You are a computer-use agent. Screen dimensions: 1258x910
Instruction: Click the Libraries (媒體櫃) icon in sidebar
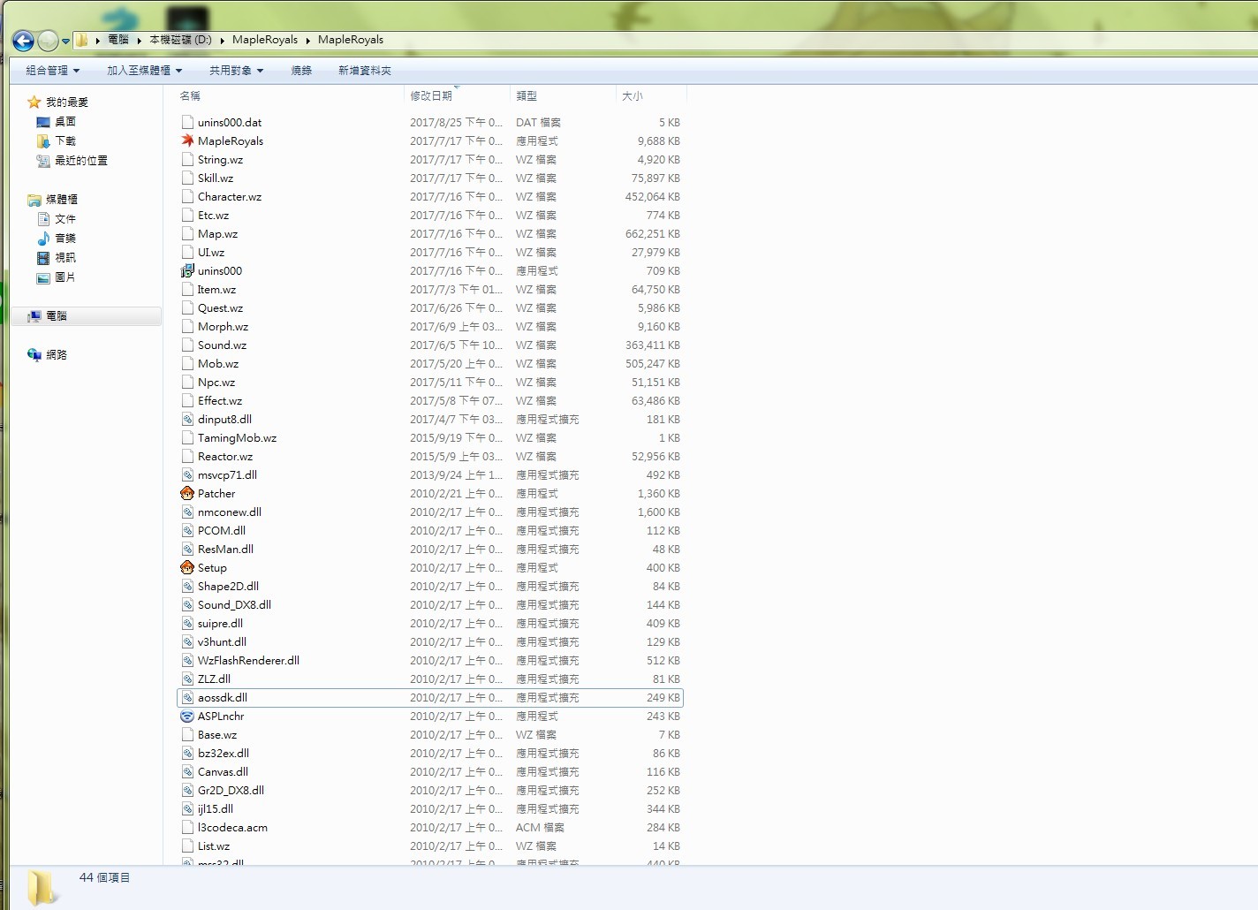[34, 200]
